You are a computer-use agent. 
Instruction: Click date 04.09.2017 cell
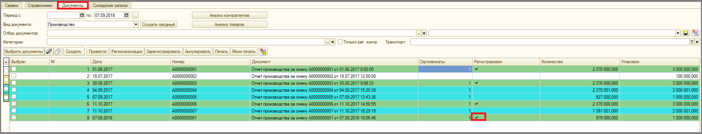pos(131,90)
